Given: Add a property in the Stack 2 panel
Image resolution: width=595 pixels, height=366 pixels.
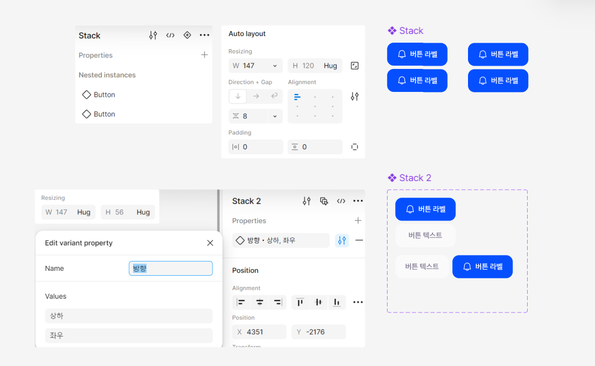Looking at the screenshot, I should [358, 220].
